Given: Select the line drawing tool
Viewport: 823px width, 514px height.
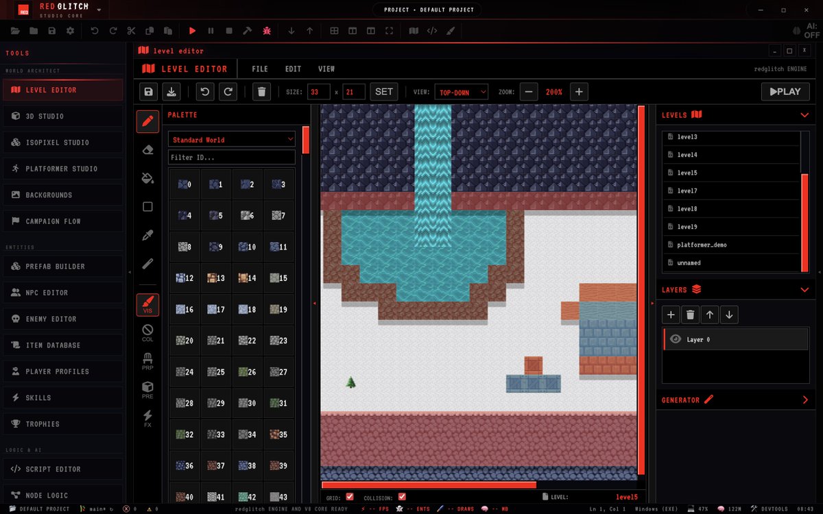Looking at the screenshot, I should coord(147,264).
